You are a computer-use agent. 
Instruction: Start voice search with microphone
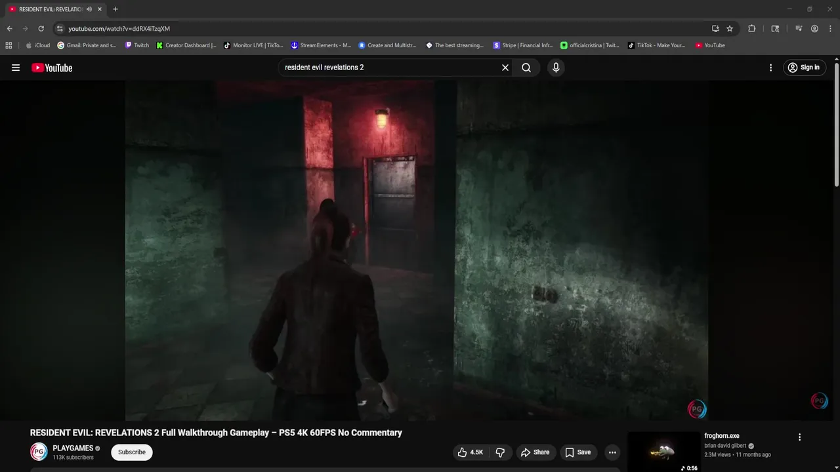pos(556,68)
